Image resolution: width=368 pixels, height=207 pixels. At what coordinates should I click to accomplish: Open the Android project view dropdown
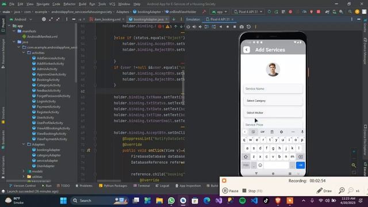click(x=21, y=19)
